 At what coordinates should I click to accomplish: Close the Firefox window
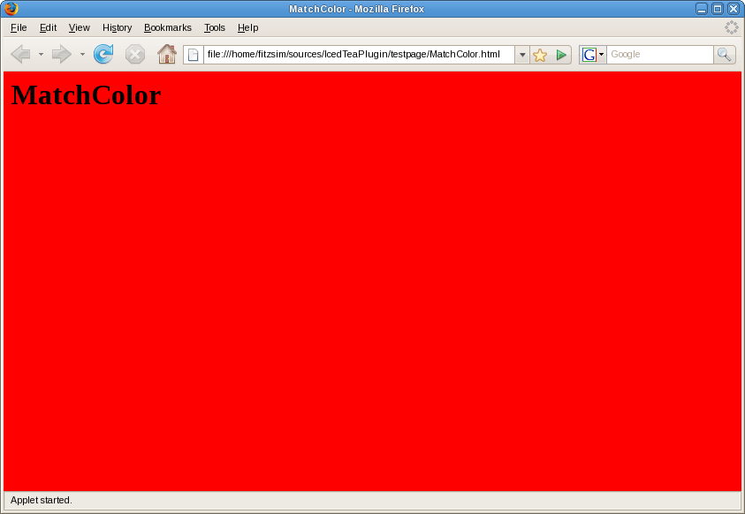[734, 9]
